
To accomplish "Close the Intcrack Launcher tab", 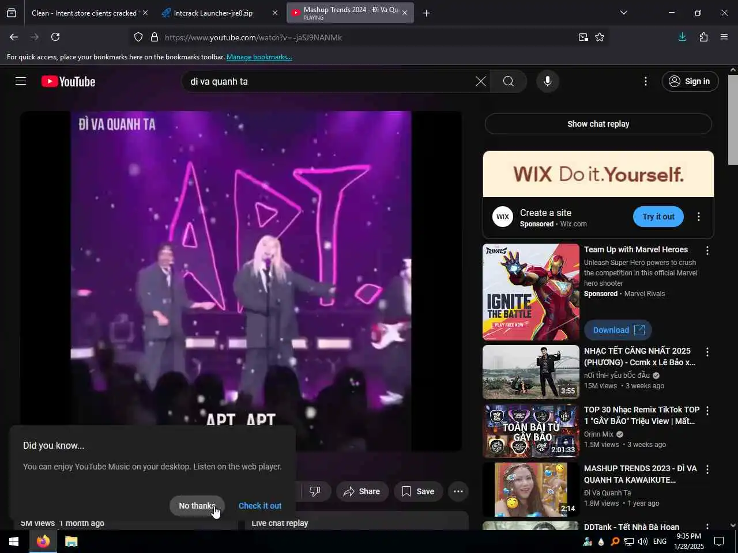I will tap(275, 13).
